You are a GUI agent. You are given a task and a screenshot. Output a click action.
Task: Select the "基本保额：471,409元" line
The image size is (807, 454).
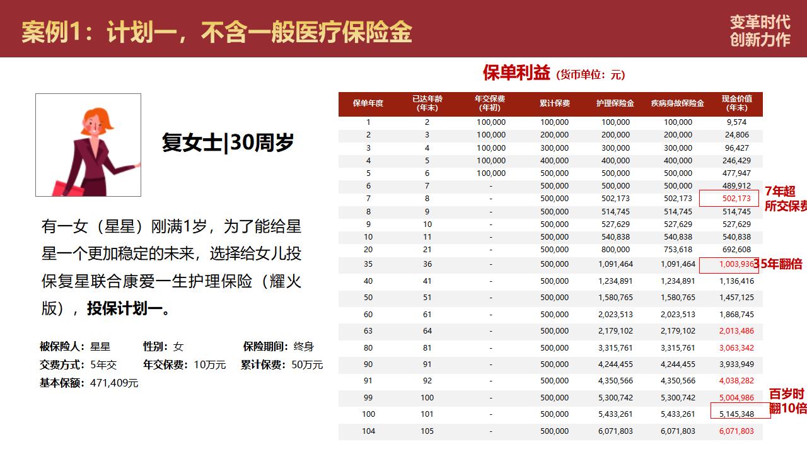(x=89, y=383)
